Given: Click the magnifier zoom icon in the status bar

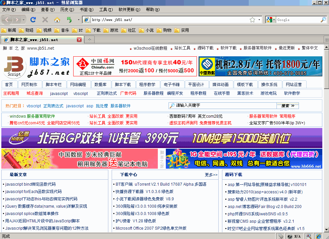Looking at the screenshot, I should (x=309, y=236).
